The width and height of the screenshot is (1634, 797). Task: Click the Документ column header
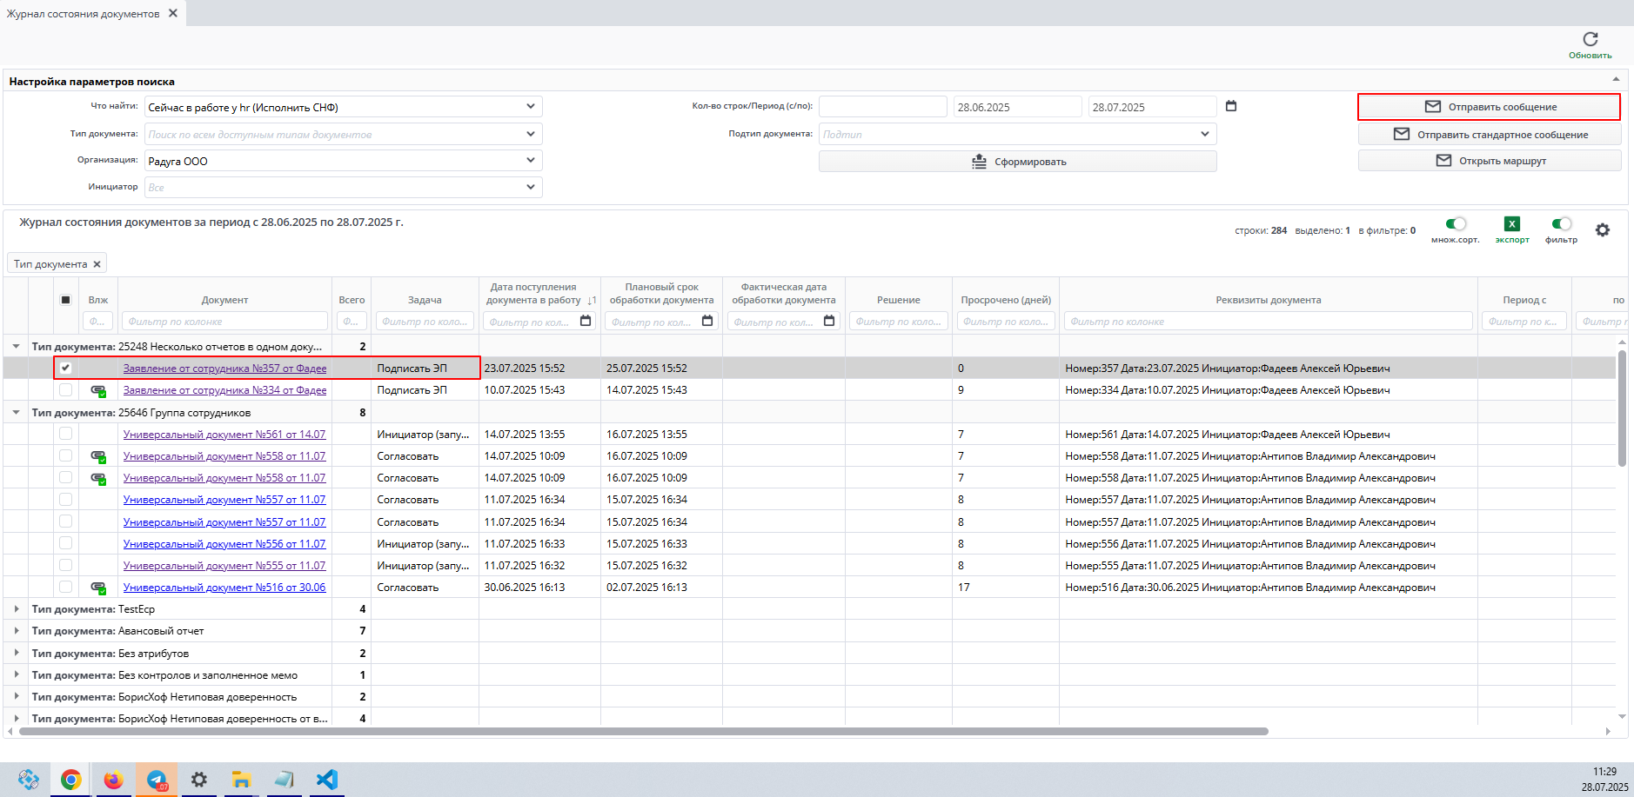(224, 300)
